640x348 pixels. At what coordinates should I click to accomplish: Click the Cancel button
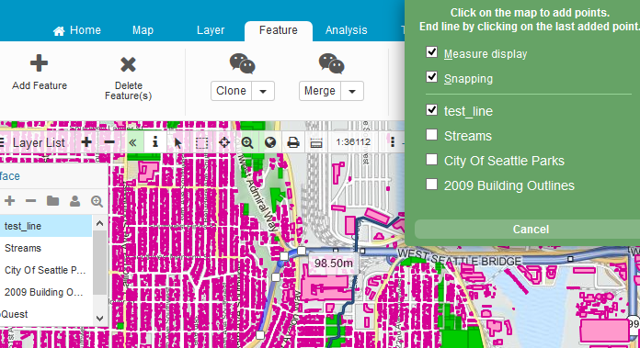pos(531,230)
